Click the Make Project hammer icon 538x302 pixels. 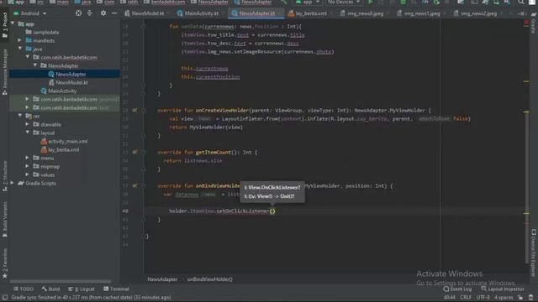pyautogui.click(x=284, y=2)
